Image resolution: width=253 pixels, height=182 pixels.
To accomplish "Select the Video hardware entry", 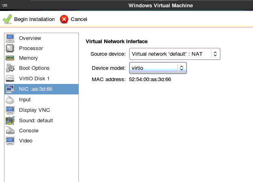I will point(25,141).
